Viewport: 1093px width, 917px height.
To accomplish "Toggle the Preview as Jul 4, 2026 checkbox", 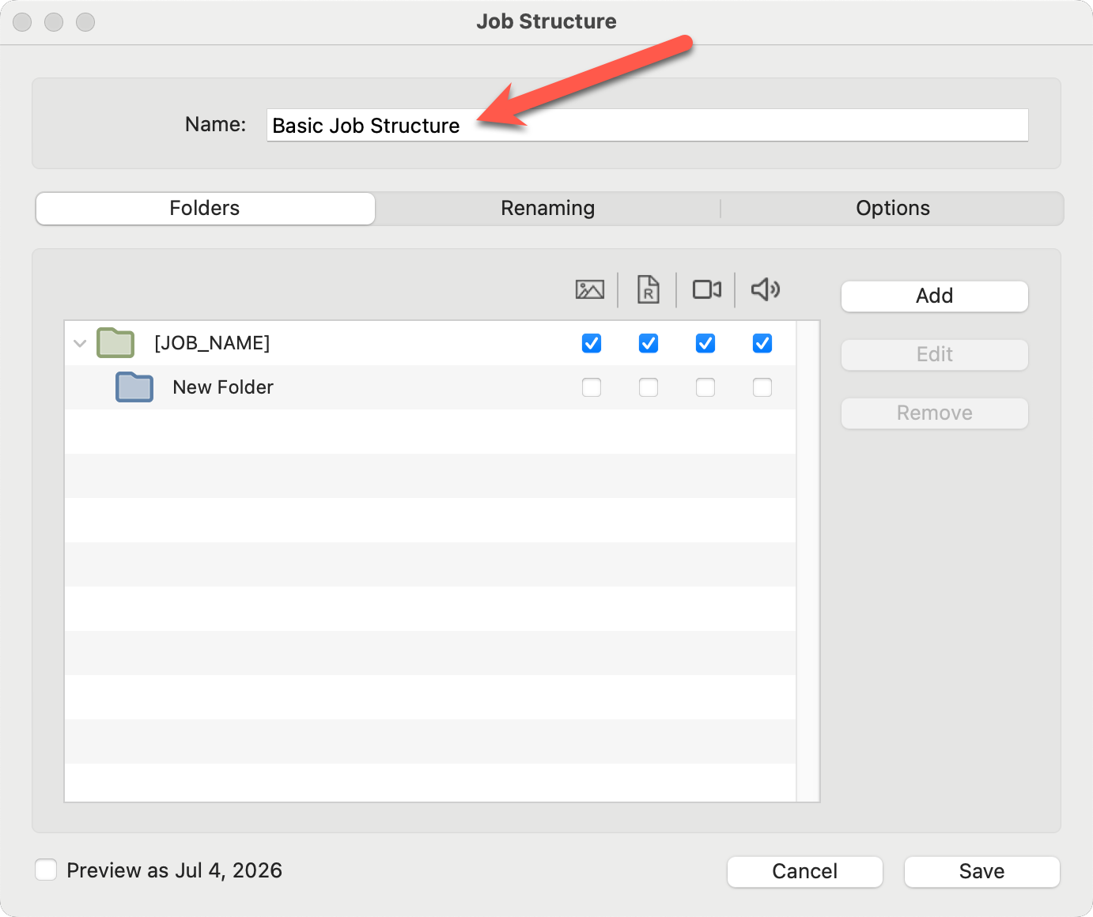I will (46, 870).
